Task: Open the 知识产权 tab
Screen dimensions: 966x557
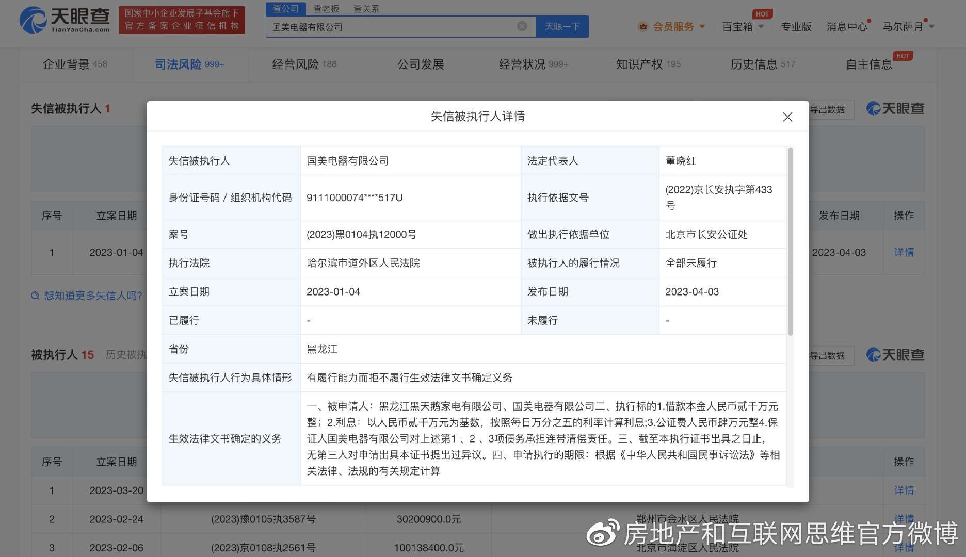Action: (648, 64)
